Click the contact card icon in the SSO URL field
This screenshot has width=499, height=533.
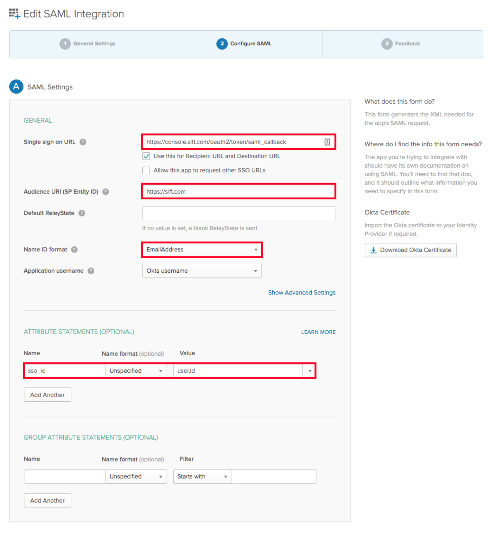click(x=327, y=142)
